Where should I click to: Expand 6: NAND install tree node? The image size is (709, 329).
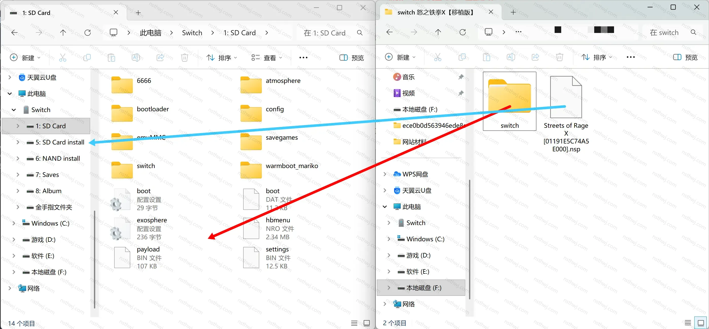(18, 158)
